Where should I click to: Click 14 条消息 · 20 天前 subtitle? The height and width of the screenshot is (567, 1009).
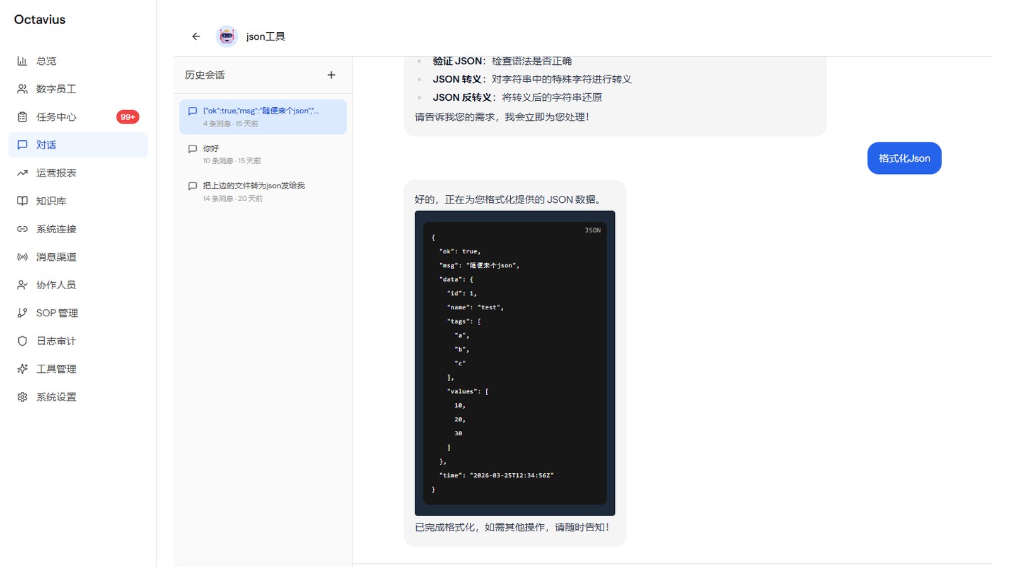click(233, 198)
